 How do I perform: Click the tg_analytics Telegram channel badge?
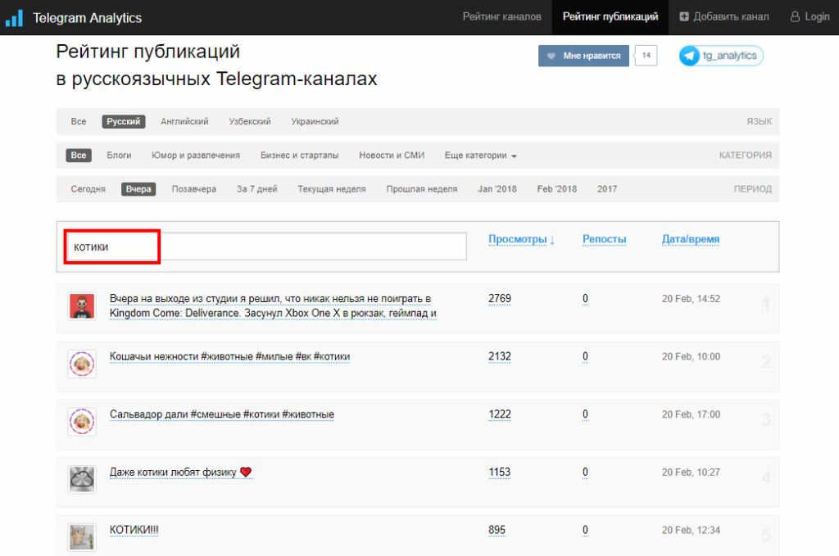pos(721,56)
